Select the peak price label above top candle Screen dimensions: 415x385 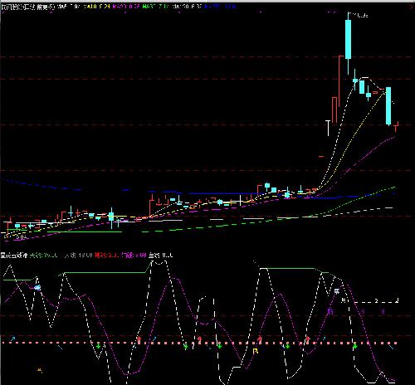359,15
